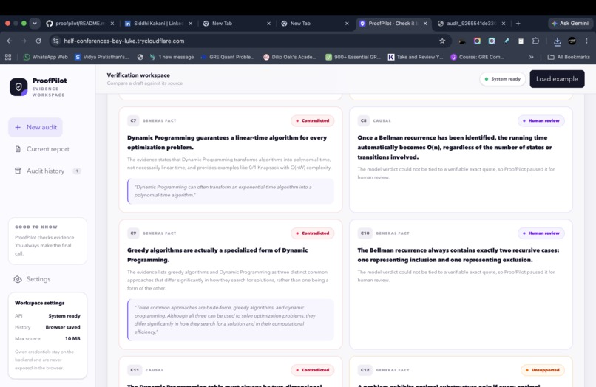The image size is (596, 387).
Task: Click the Audit history archive icon
Action: point(18,171)
